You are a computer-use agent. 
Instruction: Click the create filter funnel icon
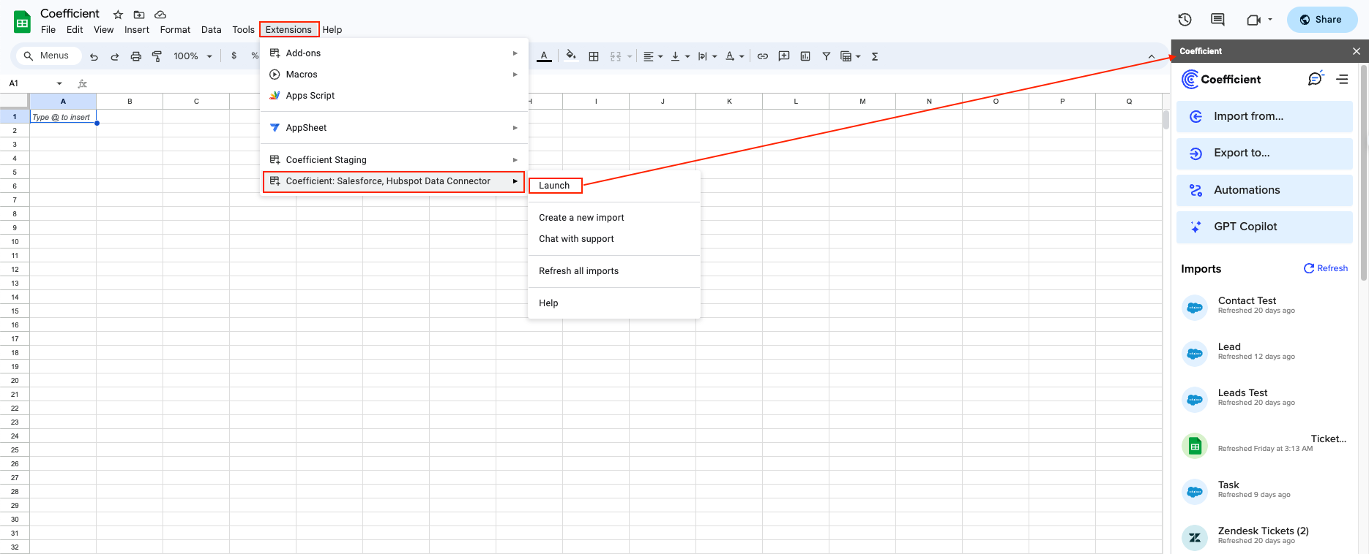pyautogui.click(x=827, y=56)
